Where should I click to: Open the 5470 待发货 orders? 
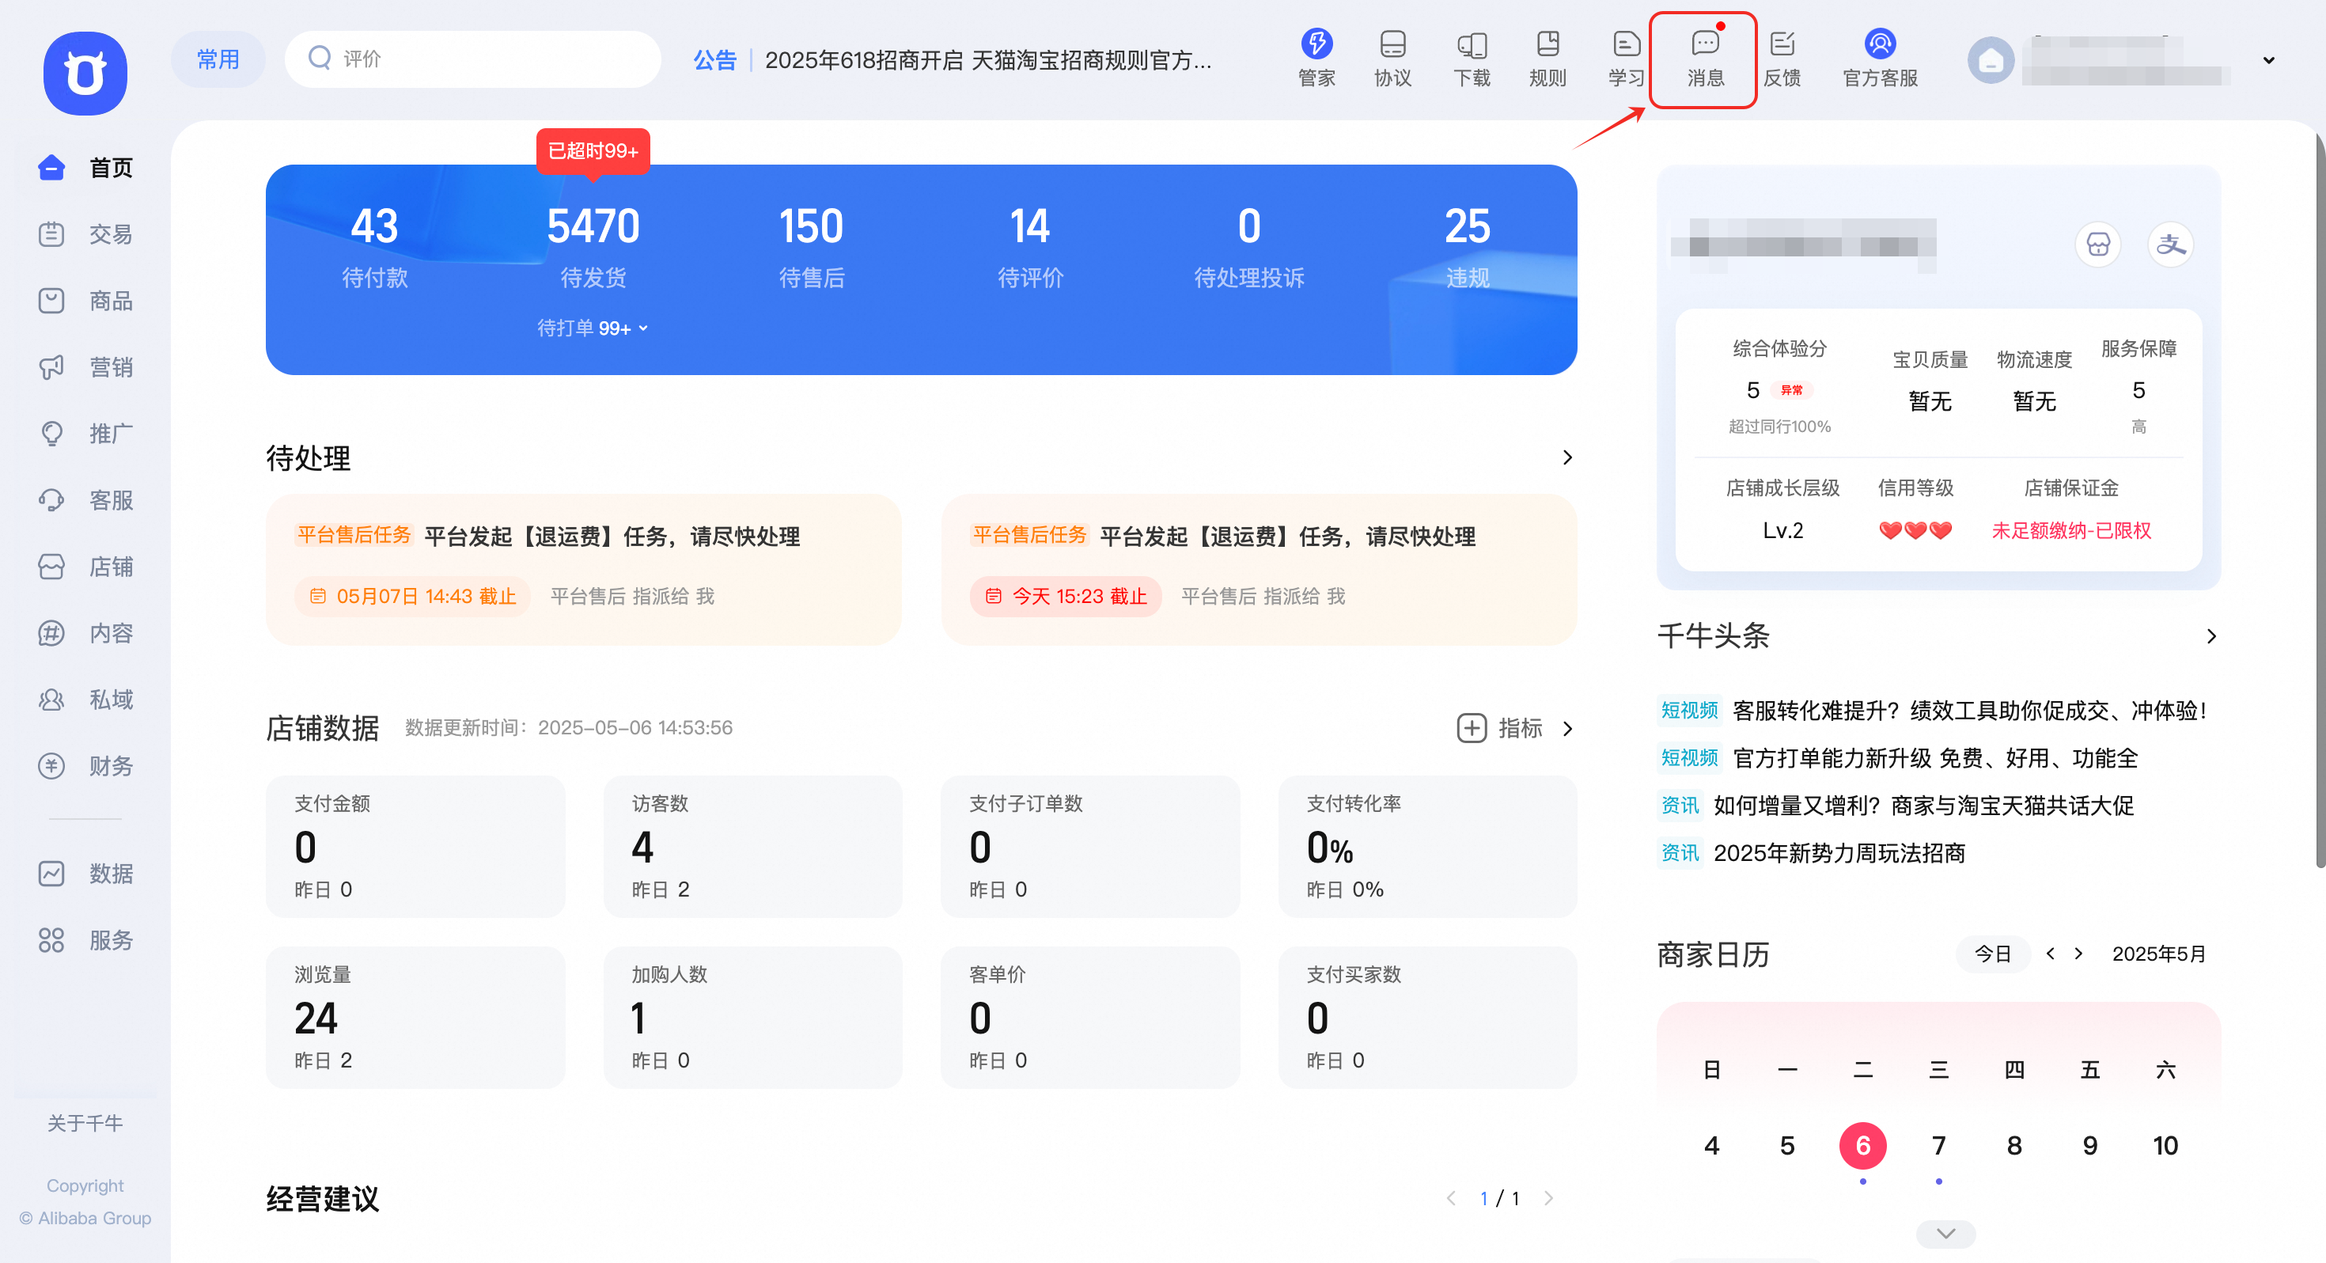tap(593, 248)
